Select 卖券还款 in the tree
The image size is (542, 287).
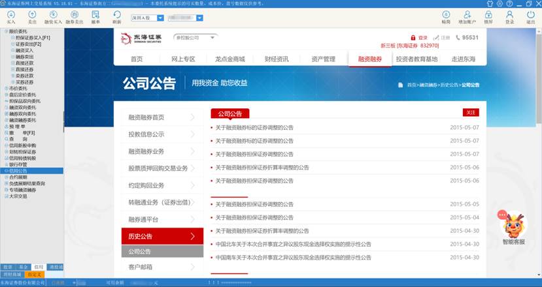coord(25,76)
